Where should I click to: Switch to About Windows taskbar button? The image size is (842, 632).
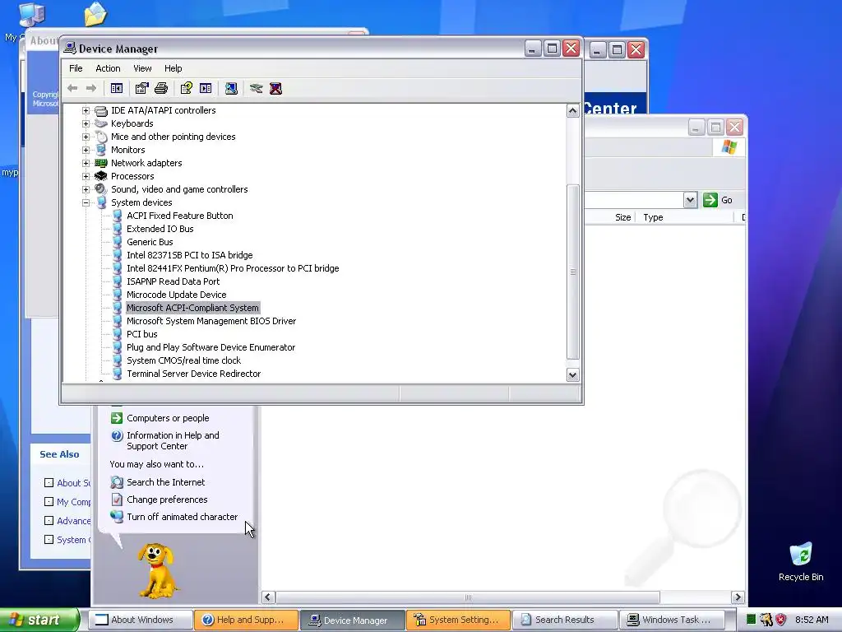pyautogui.click(x=140, y=620)
